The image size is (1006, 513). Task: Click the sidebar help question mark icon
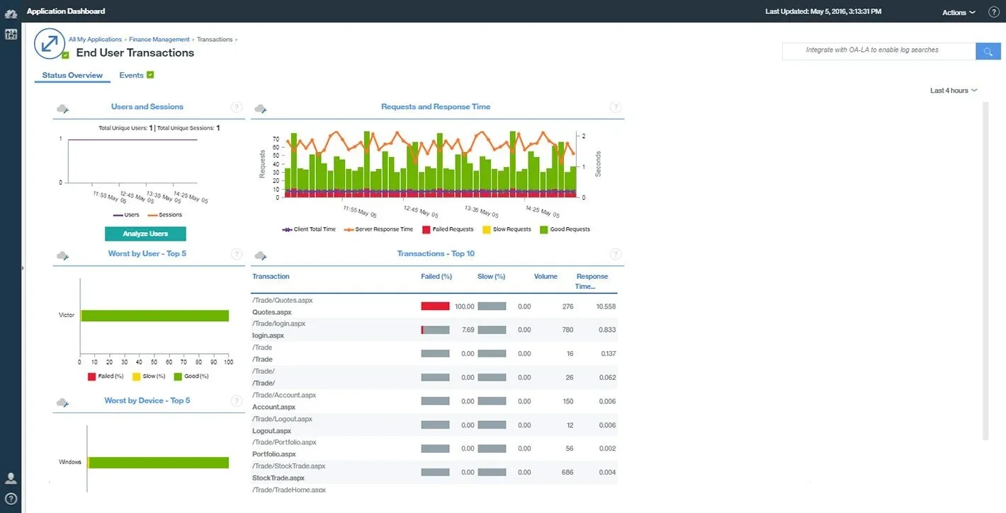[11, 498]
